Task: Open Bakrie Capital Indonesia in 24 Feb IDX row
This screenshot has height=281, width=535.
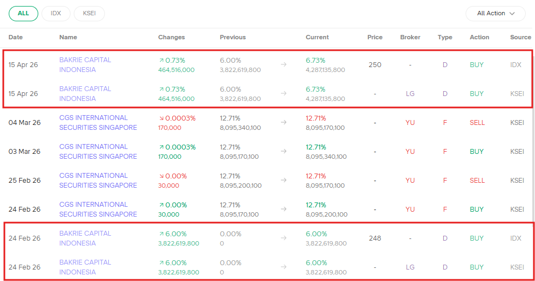Action: (x=85, y=238)
